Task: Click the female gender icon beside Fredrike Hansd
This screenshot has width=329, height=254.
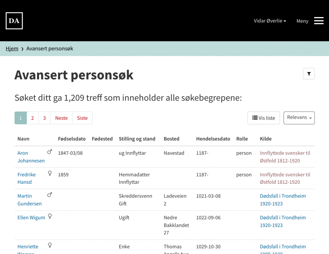Action: click(49, 173)
